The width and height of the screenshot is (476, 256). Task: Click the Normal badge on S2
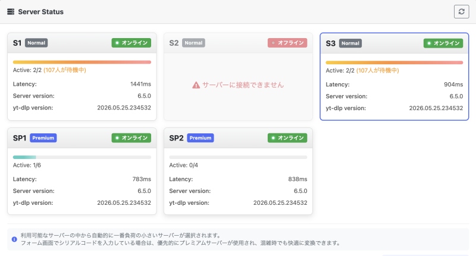193,43
